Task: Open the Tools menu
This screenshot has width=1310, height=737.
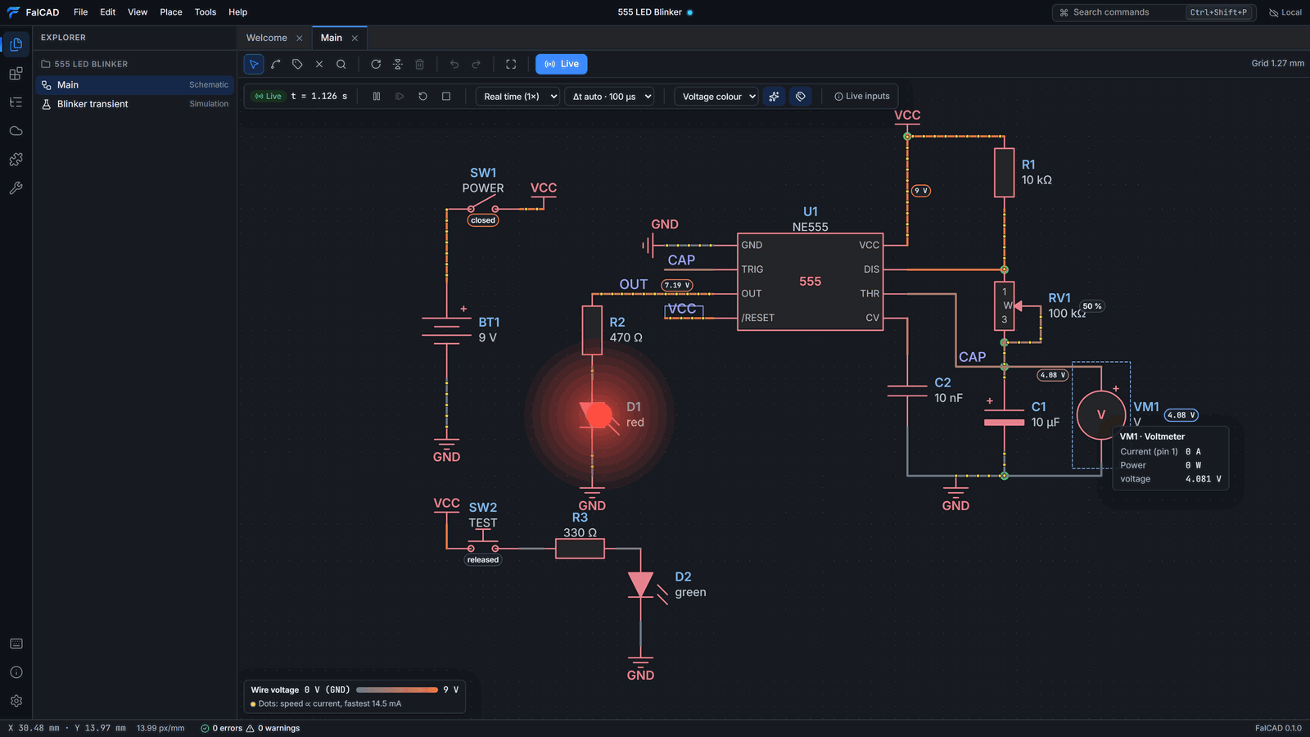Action: click(206, 12)
